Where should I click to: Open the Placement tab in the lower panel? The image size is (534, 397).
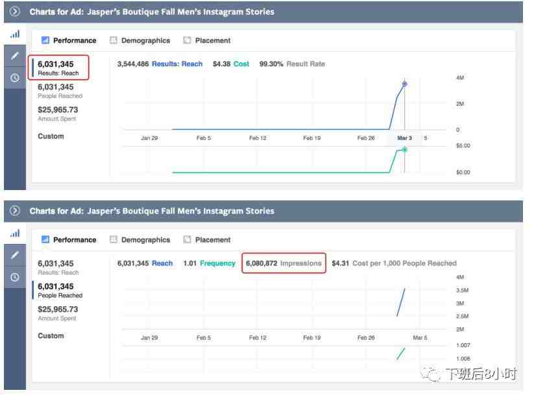click(206, 239)
